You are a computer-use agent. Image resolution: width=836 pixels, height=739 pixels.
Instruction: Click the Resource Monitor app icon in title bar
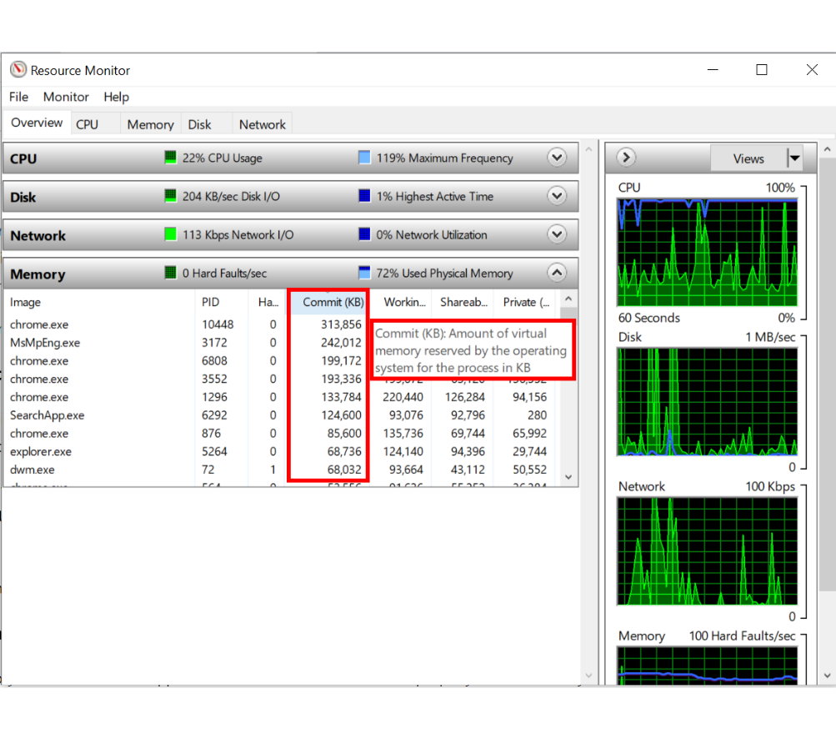coord(18,70)
